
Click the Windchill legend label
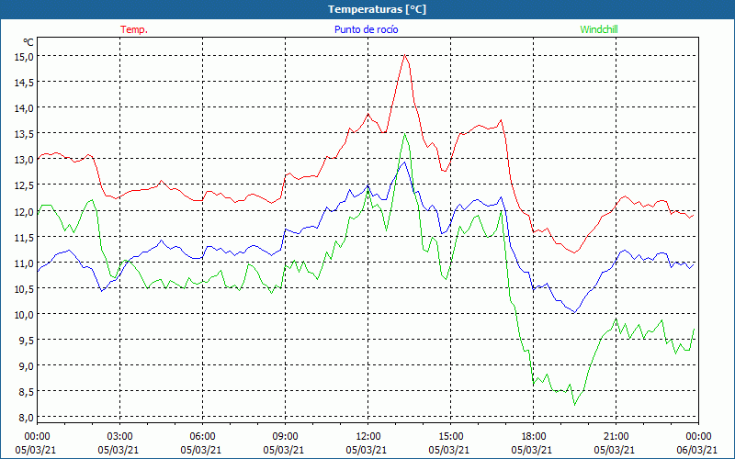(599, 29)
